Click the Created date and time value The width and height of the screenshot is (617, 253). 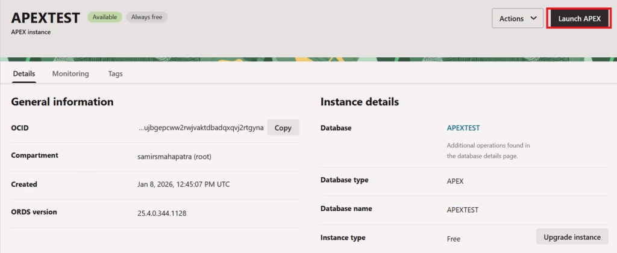(183, 184)
